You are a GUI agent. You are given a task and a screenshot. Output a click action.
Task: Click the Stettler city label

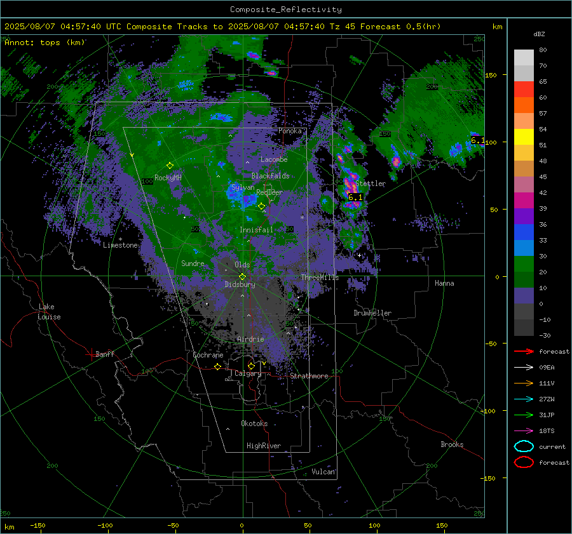tap(371, 184)
